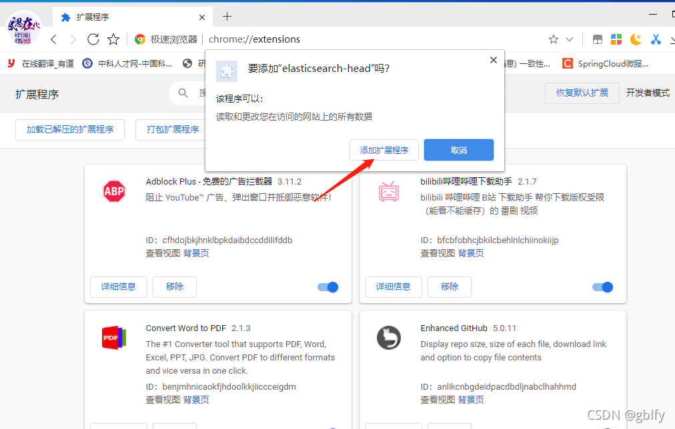675x429 pixels.
Task: Click 取消 to dismiss the dialog
Action: (x=458, y=149)
